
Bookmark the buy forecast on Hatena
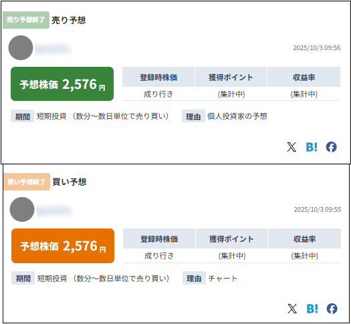click(x=312, y=309)
